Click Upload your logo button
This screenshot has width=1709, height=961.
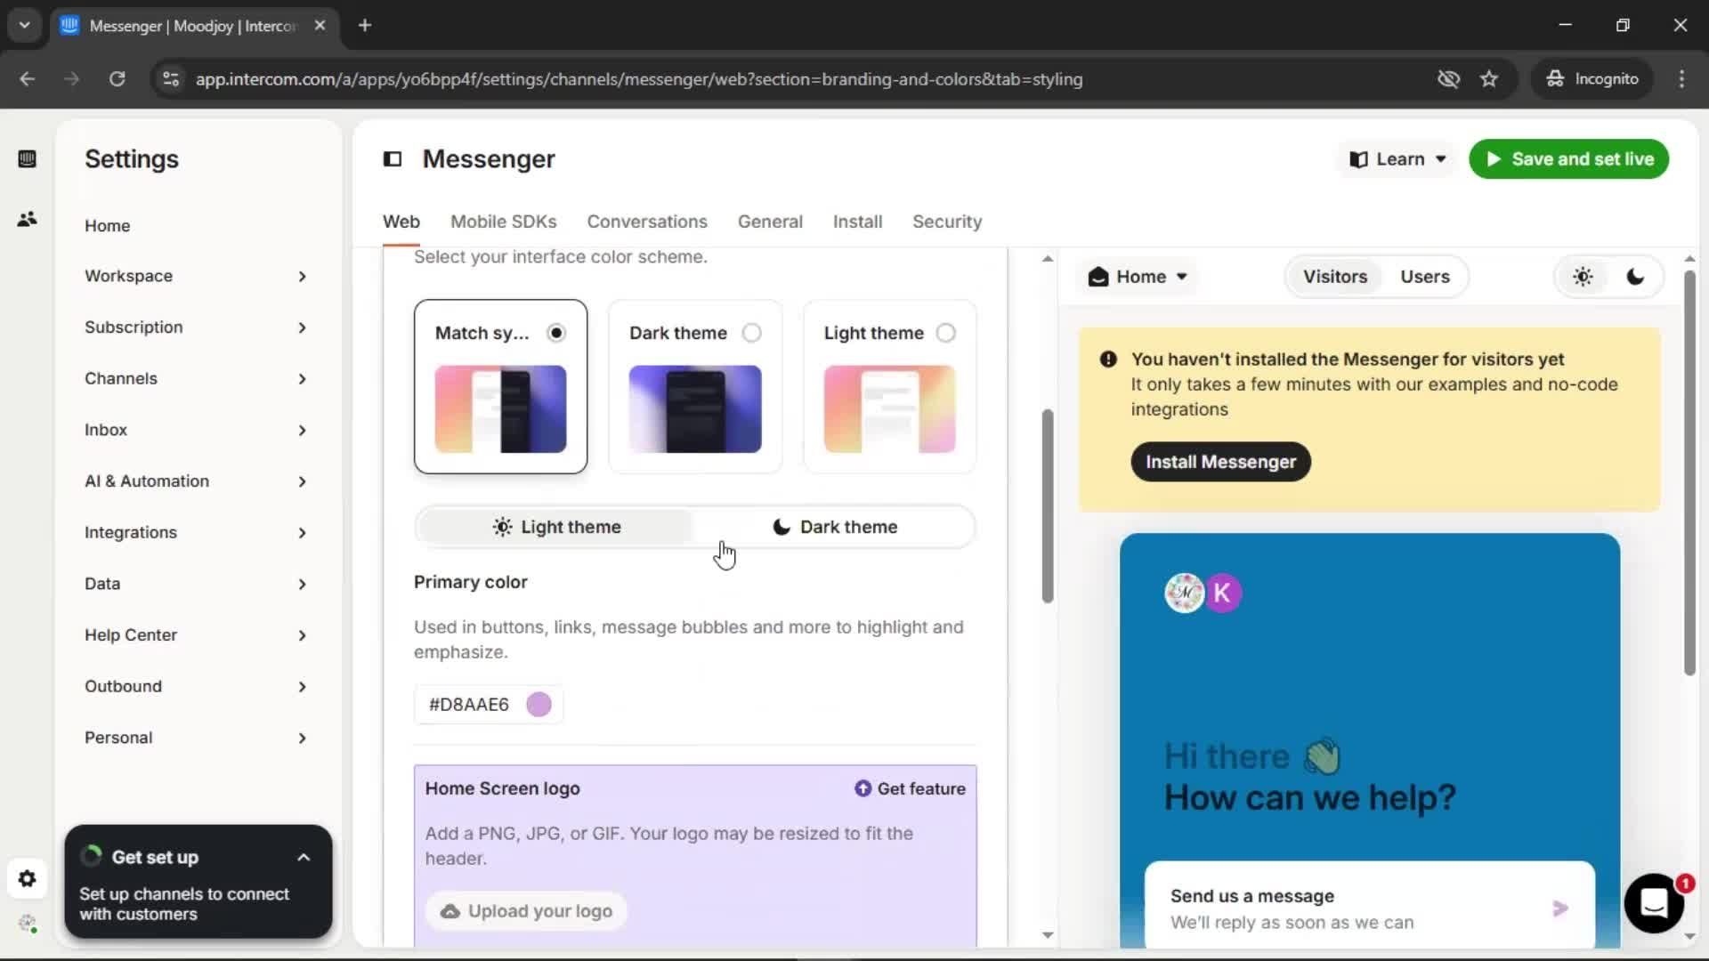pyautogui.click(x=526, y=911)
